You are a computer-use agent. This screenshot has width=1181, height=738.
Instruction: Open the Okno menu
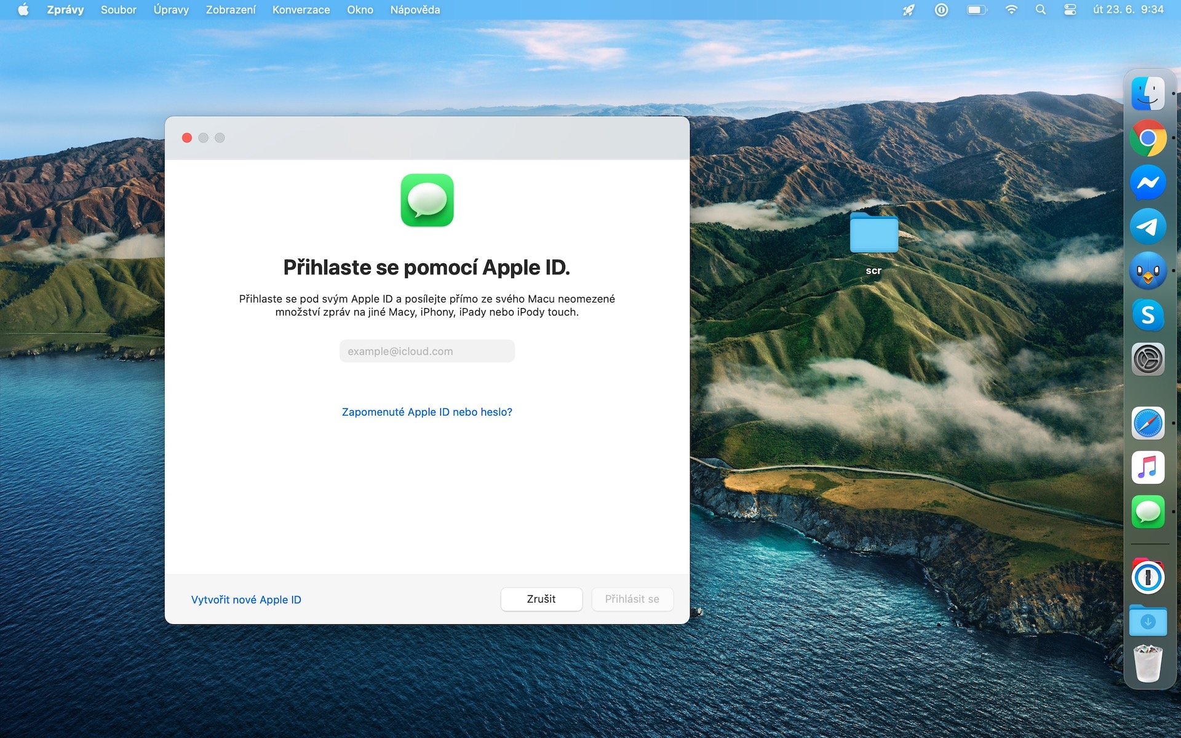(360, 10)
